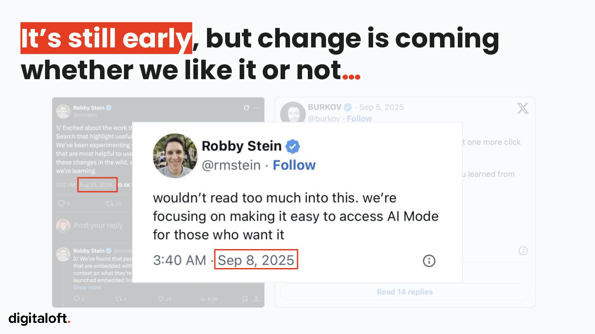The width and height of the screenshot is (595, 334).
Task: Click Follow next to @burkov
Action: (359, 118)
